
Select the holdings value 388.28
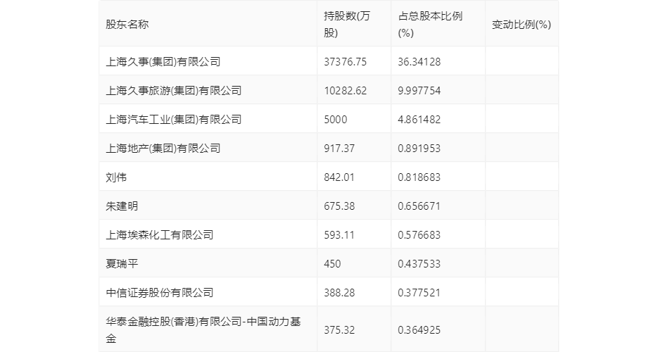click(339, 293)
